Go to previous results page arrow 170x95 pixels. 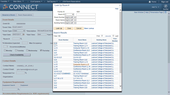pos(102,36)
